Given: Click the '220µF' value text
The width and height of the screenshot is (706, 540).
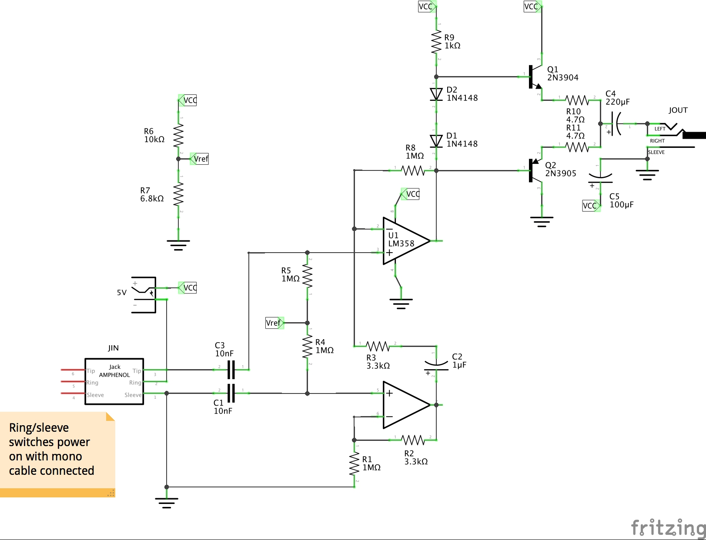Looking at the screenshot, I should (x=618, y=102).
